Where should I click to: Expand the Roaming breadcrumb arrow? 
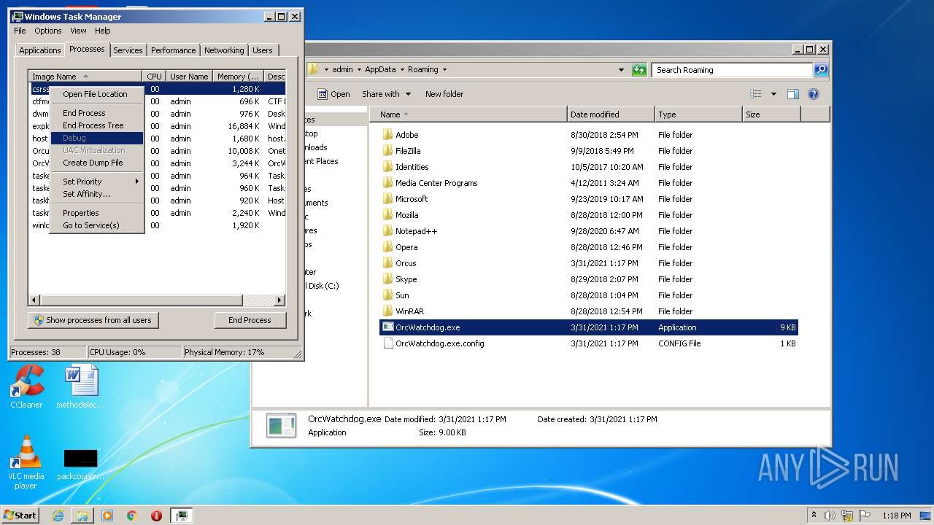click(444, 70)
